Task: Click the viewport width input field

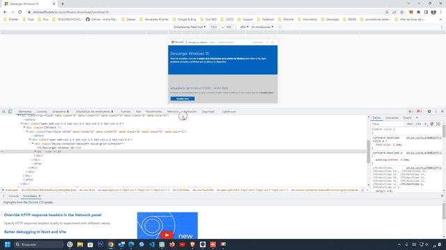Action: [215, 27]
